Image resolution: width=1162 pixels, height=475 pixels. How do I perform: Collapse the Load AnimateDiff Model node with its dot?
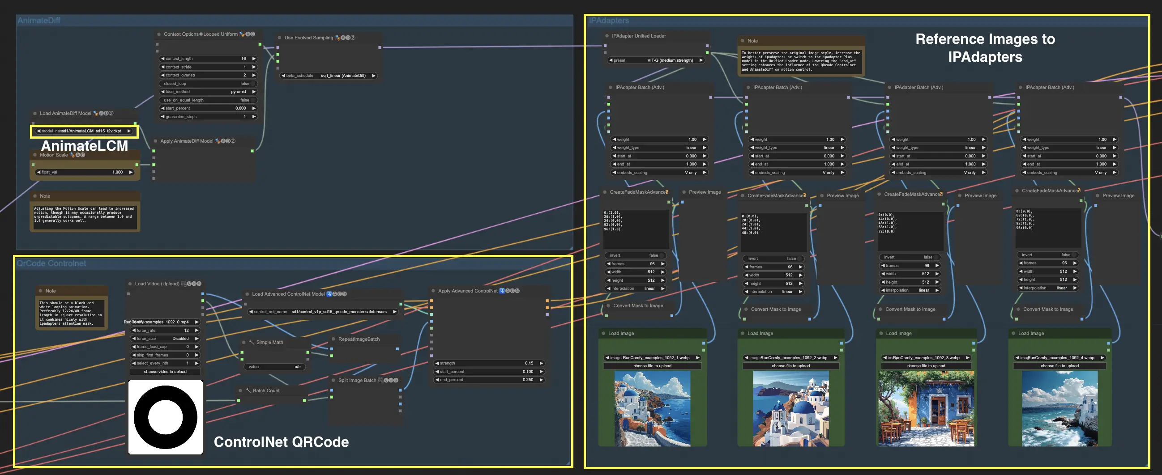coord(35,114)
